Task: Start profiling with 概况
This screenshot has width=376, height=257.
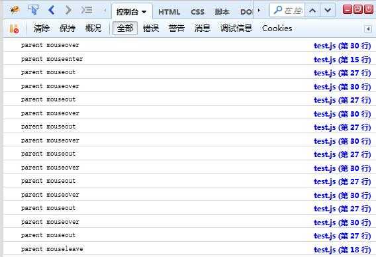Action: coord(93,28)
